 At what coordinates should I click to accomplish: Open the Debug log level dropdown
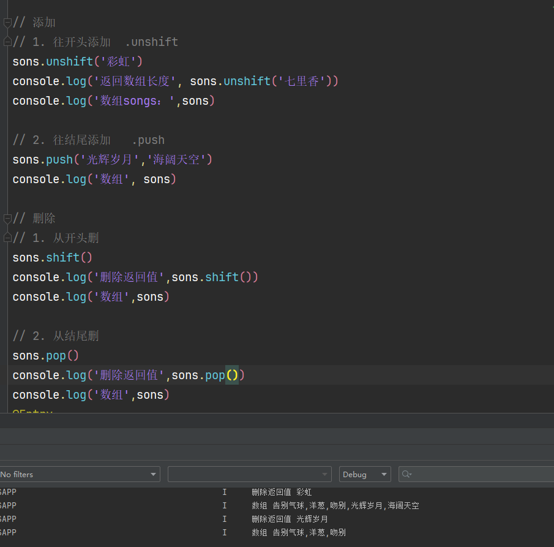[365, 474]
